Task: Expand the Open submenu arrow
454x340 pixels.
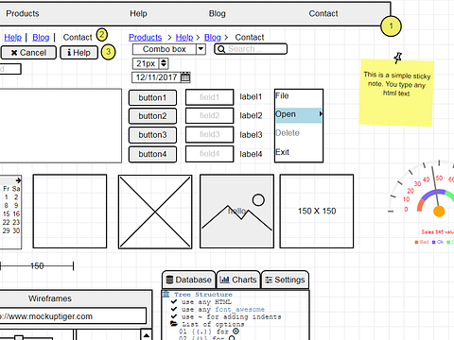Action: click(x=321, y=113)
